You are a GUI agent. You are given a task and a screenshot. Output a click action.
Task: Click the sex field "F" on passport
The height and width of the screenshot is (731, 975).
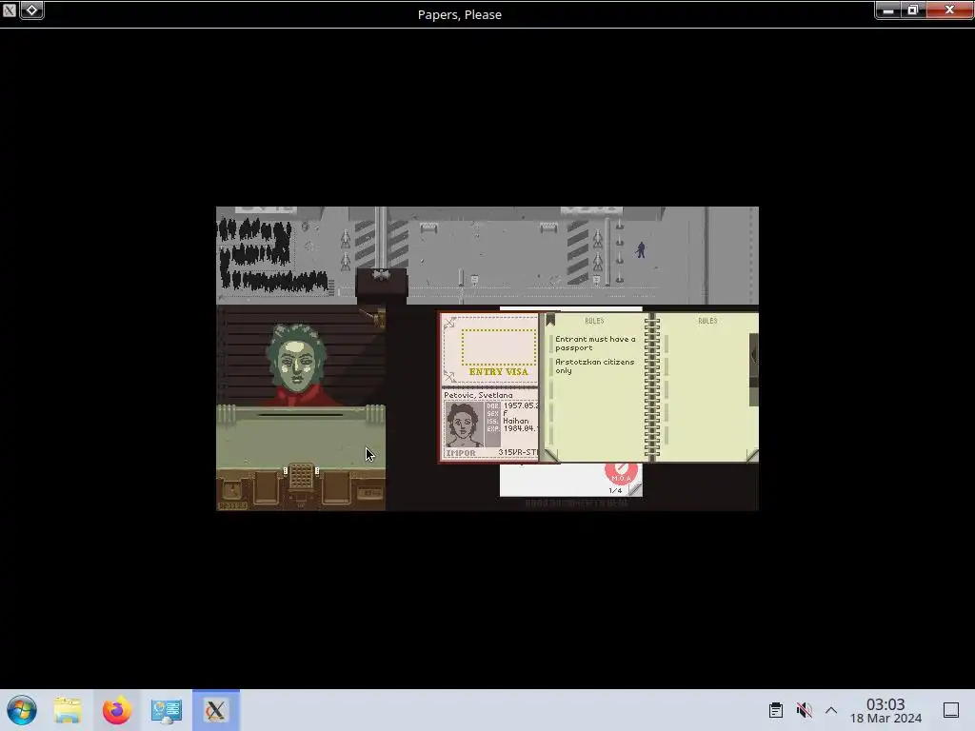click(506, 413)
